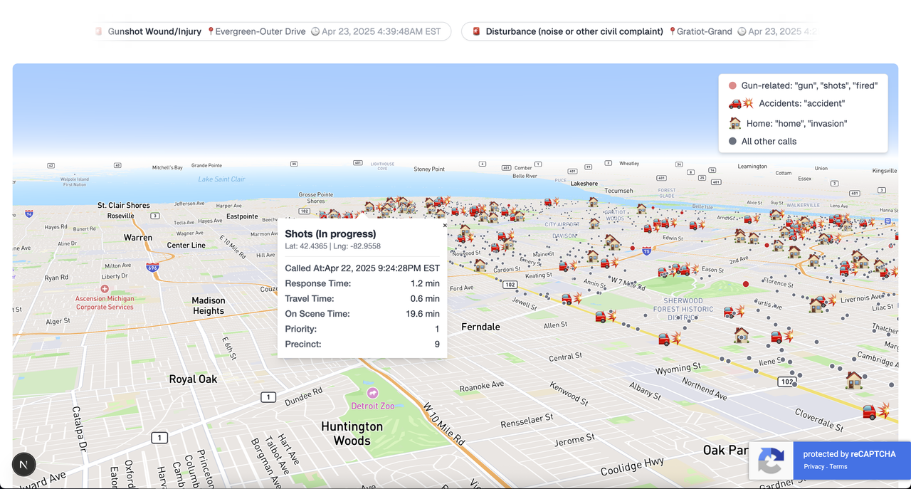Click the Accidents fire truck legend icon
The width and height of the screenshot is (911, 489).
tap(741, 104)
